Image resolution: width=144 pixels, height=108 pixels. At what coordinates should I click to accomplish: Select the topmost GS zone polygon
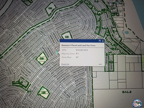pos(50,8)
